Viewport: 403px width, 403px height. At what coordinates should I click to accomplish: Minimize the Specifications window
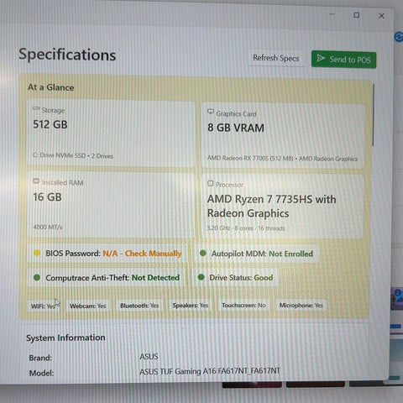click(332, 14)
